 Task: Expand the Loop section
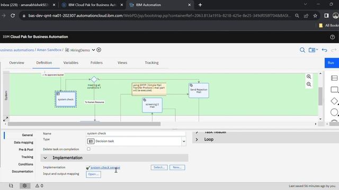[197, 139]
